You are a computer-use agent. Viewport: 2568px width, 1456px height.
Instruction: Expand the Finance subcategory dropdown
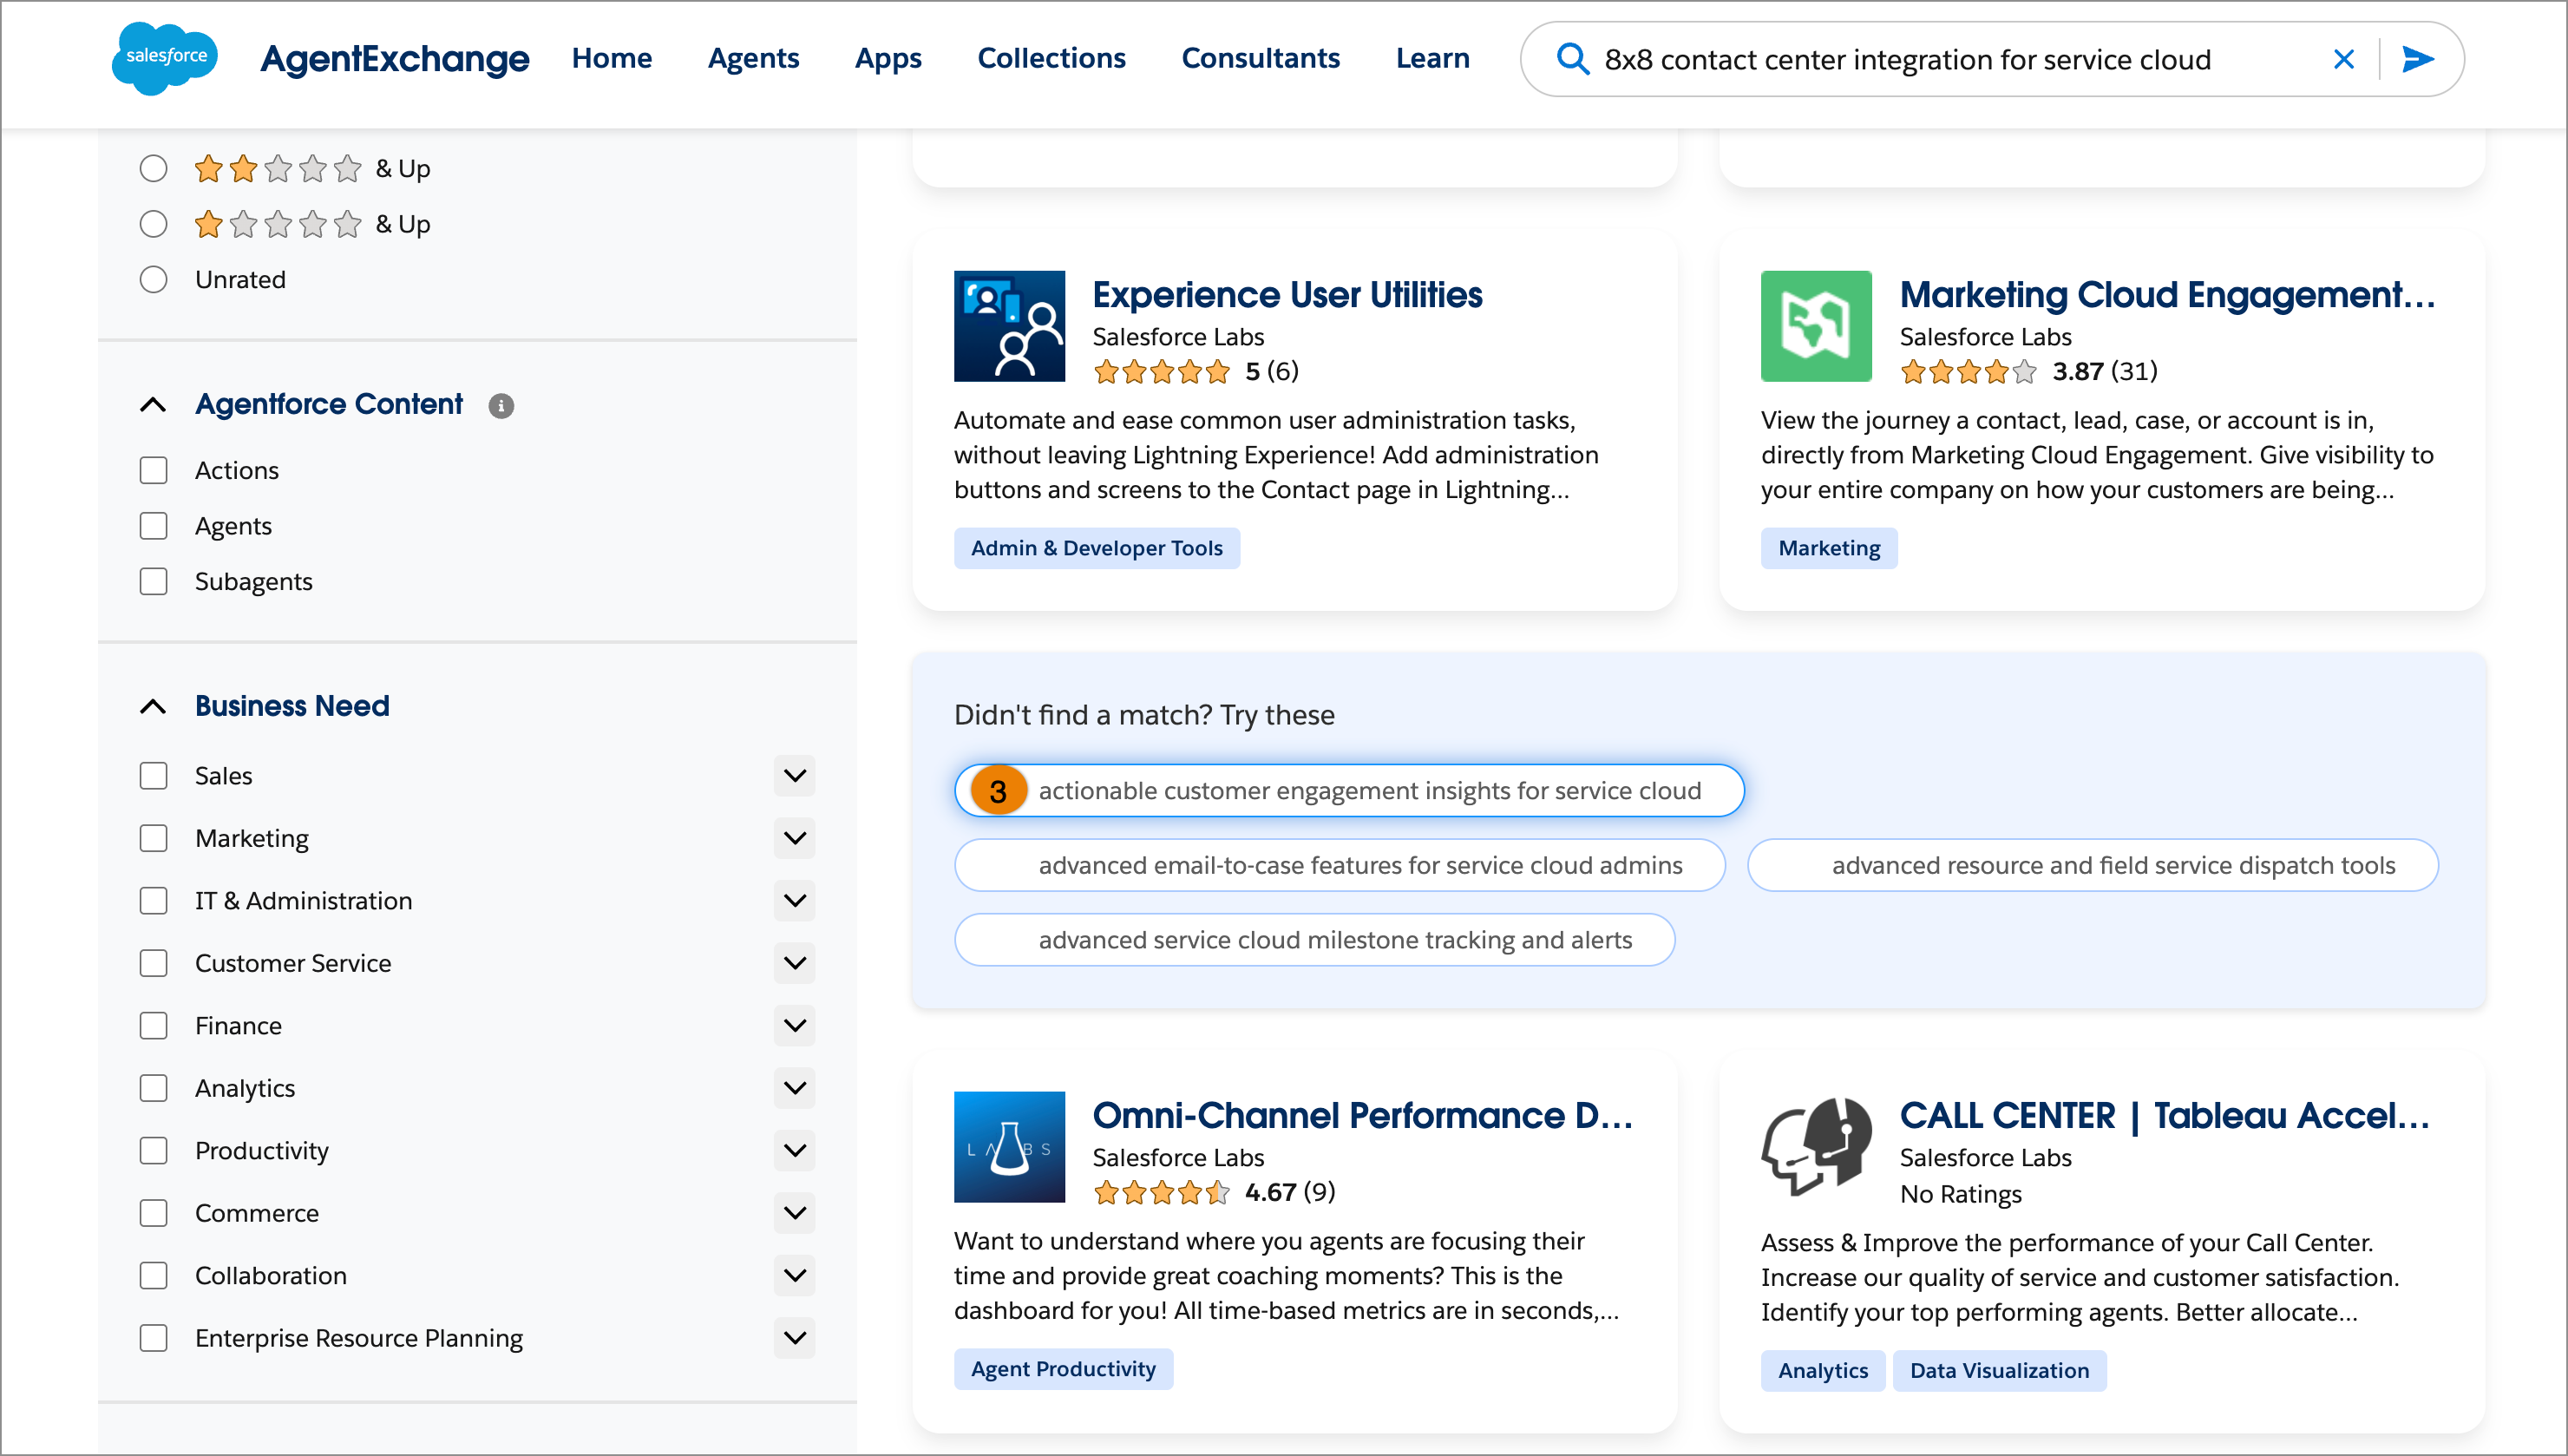[795, 1026]
